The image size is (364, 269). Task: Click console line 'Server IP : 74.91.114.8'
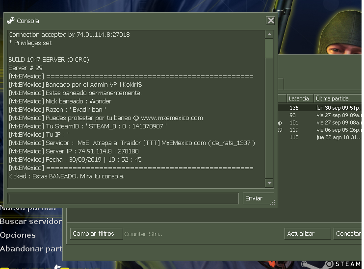[74, 151]
